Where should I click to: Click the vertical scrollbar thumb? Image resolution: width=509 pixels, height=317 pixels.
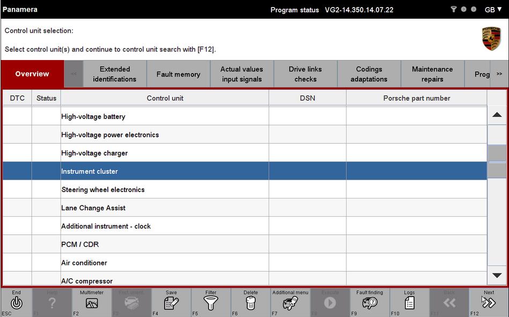497,161
